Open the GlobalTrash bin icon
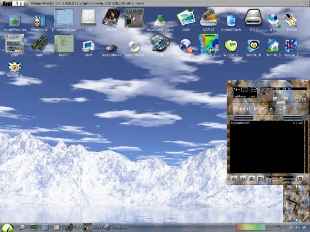 (231, 21)
